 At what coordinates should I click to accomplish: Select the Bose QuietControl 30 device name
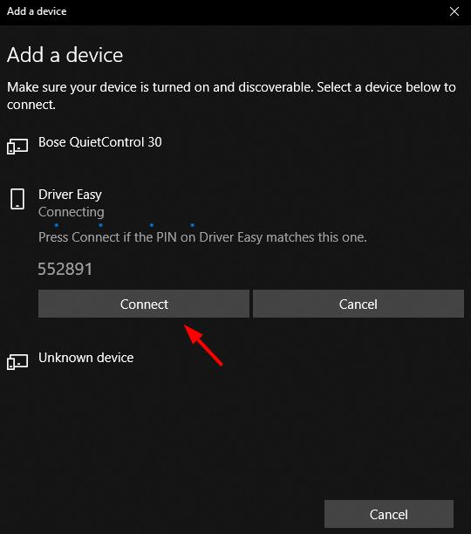[x=100, y=142]
